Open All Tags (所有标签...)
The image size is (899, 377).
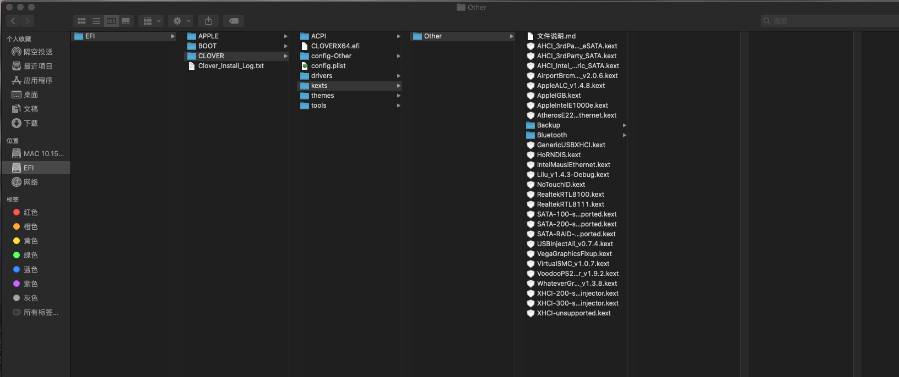point(36,312)
